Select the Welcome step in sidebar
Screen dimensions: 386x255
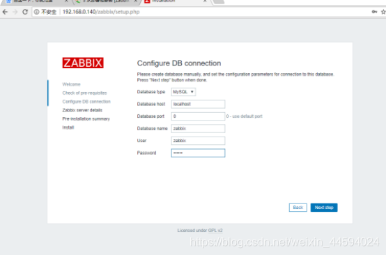coord(71,84)
